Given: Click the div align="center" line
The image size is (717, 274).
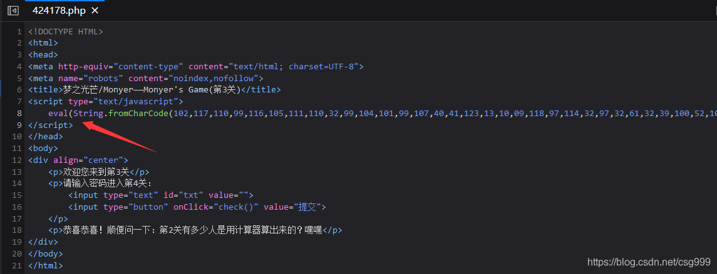Looking at the screenshot, I should click(78, 160).
